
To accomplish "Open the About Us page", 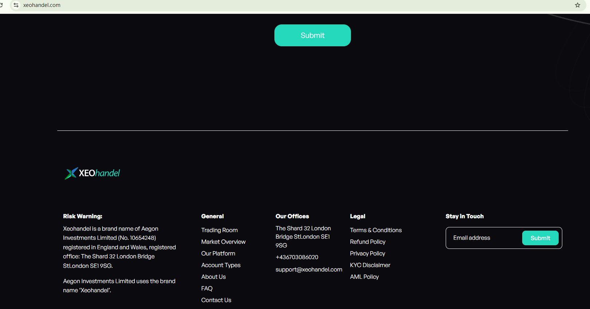I will point(213,277).
